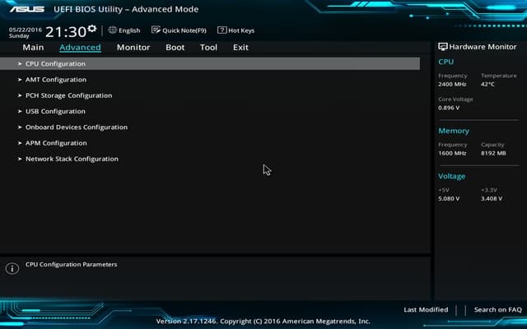The width and height of the screenshot is (527, 329).
Task: Click the globe language icon
Action: (x=112, y=30)
